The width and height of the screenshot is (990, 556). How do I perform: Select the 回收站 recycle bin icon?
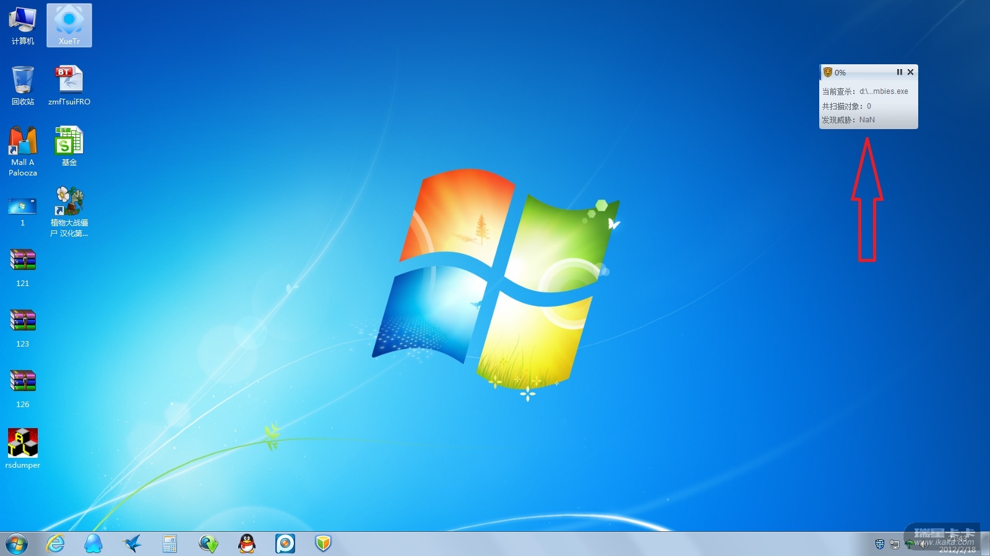tap(23, 86)
